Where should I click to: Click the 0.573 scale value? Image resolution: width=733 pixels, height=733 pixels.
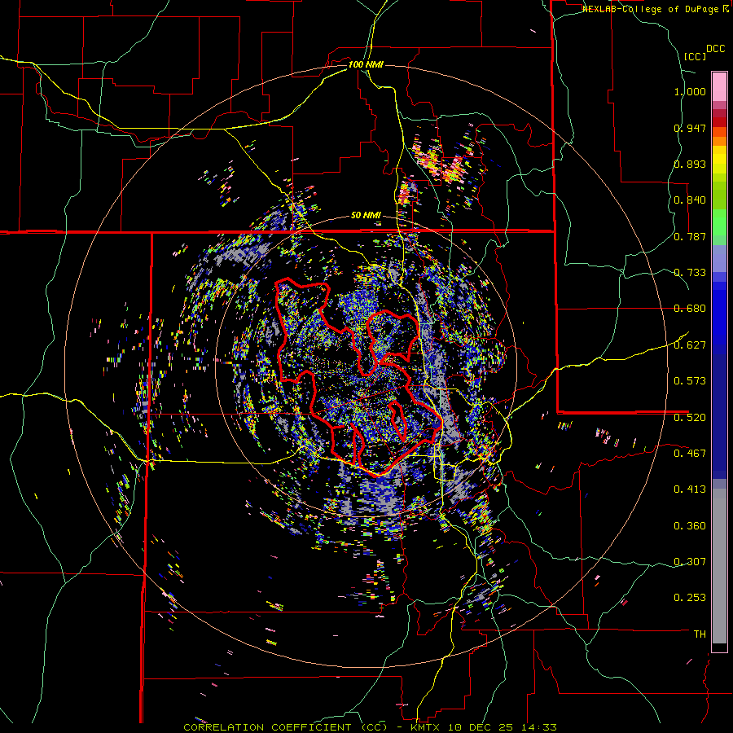click(x=690, y=381)
